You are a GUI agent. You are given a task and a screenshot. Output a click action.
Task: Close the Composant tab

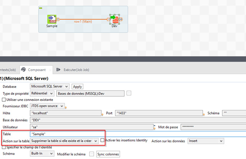50,70
